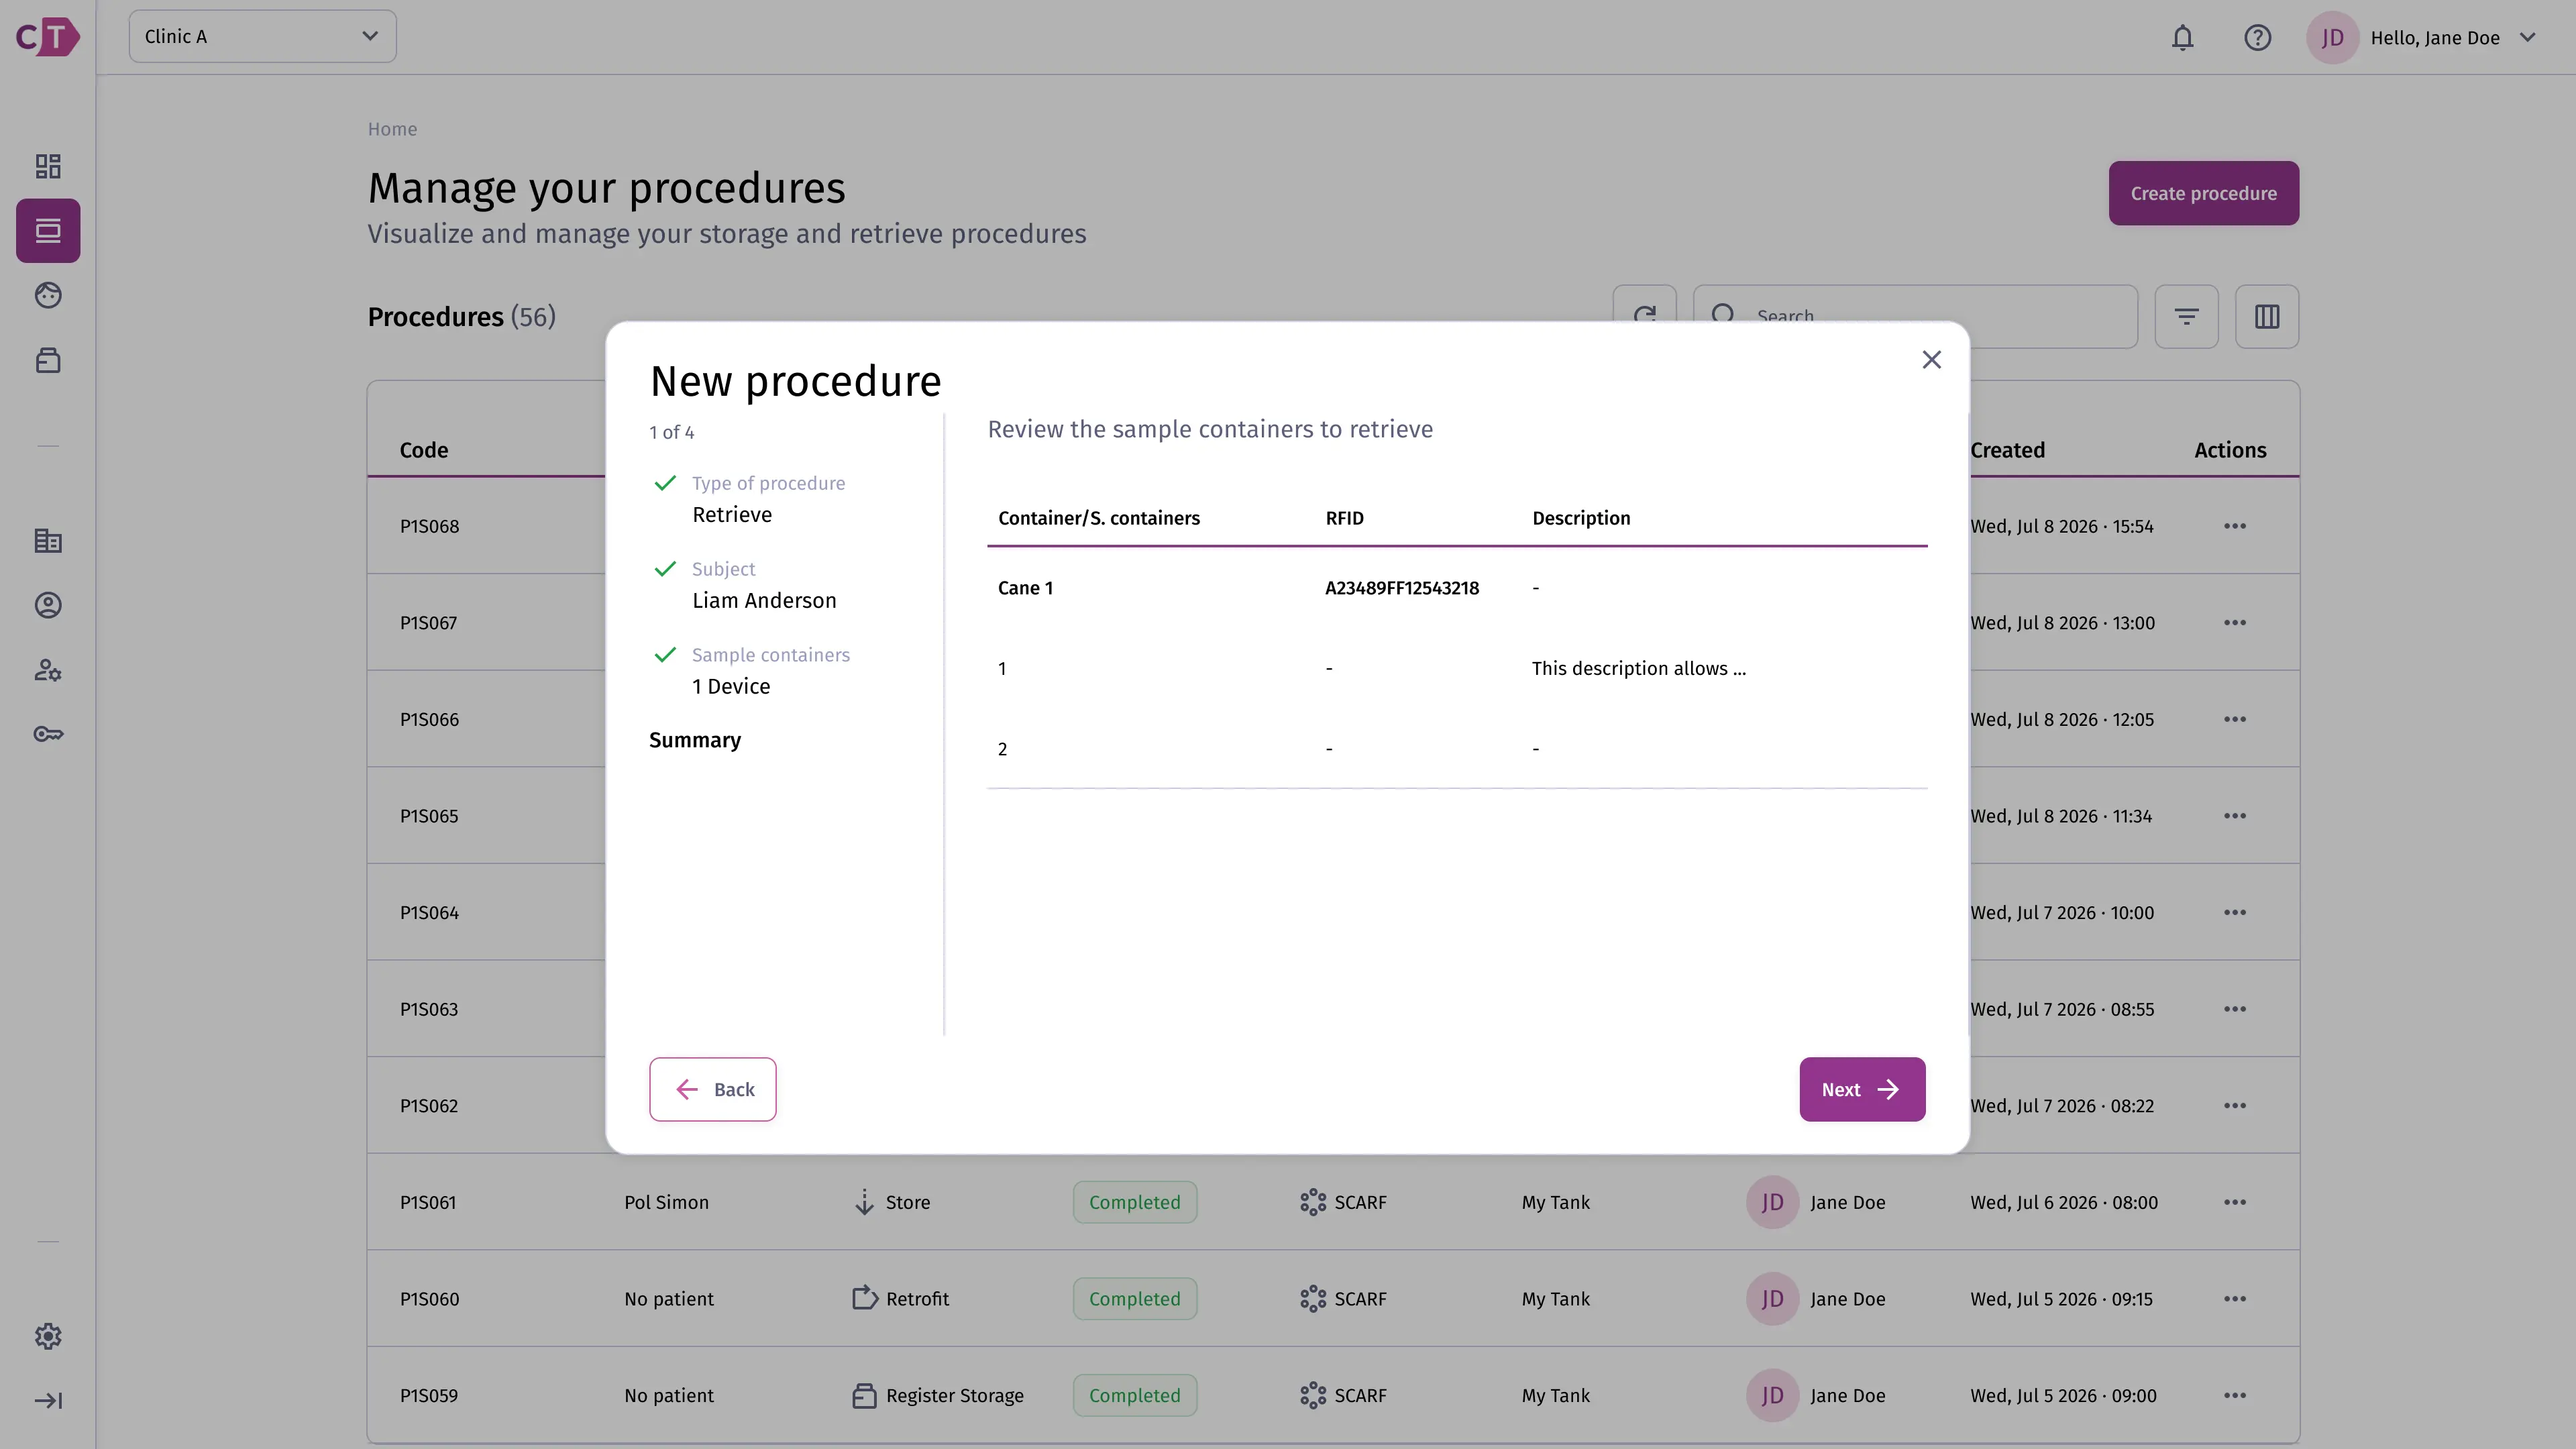The height and width of the screenshot is (1449, 2576).
Task: Click the Next button
Action: click(1862, 1089)
